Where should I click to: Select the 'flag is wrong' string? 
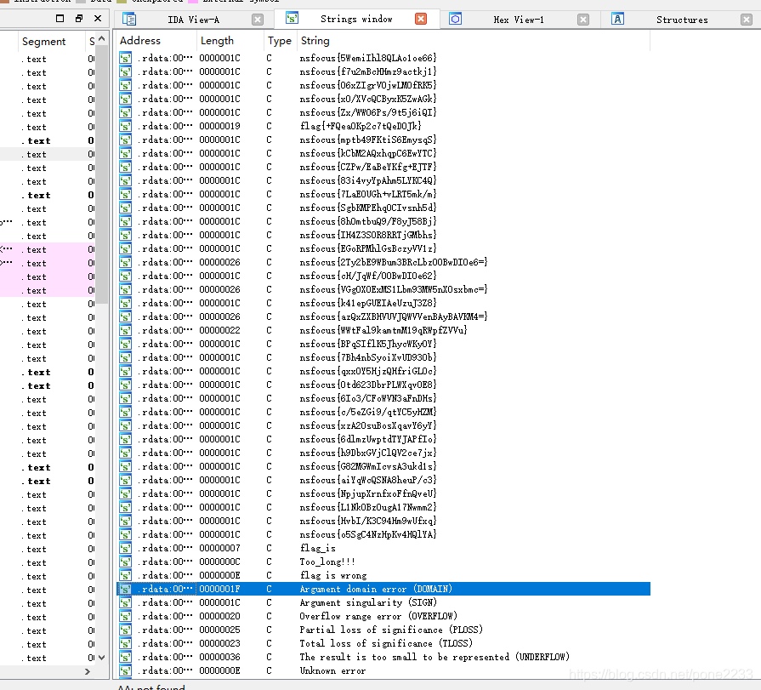click(333, 575)
